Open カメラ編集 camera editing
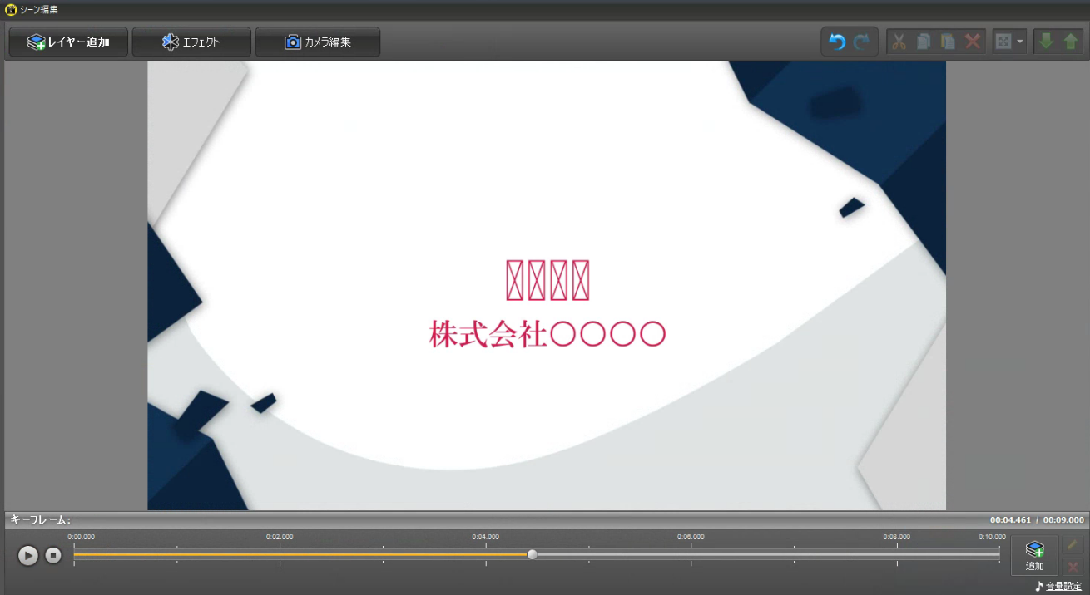1090x595 pixels. 318,42
